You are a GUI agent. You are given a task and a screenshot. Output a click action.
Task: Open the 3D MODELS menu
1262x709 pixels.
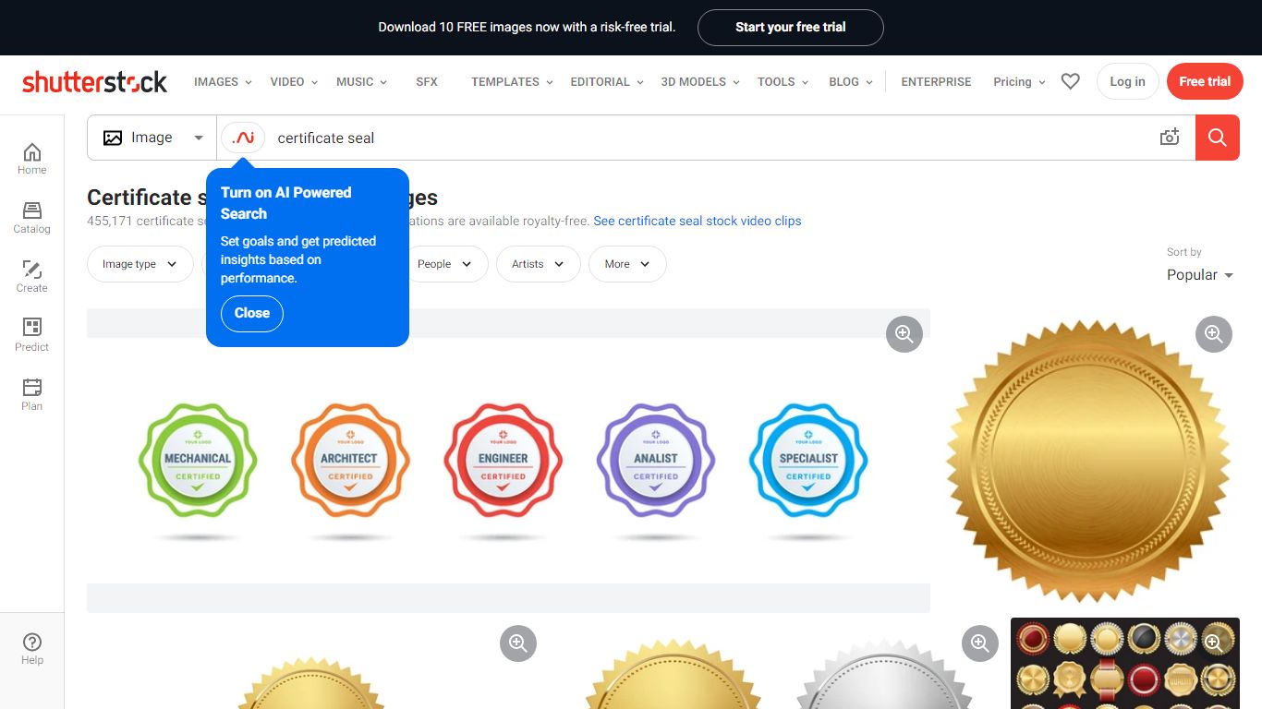(x=700, y=81)
